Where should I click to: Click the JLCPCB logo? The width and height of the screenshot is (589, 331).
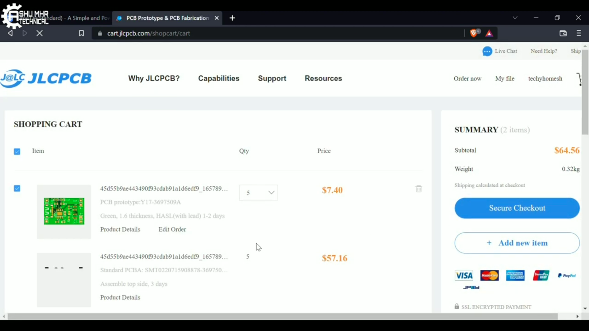tap(46, 78)
